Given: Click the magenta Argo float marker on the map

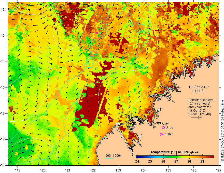Looking at the screenshot, I should coord(97,33).
